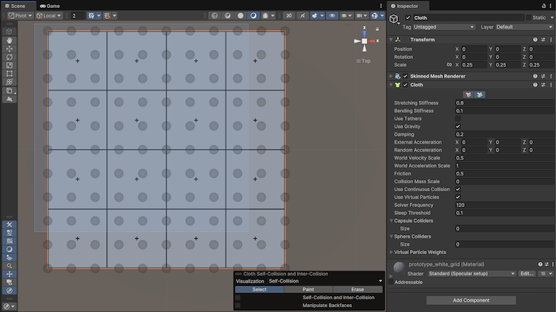Enable Self-Collision and Inter-Collision checkbox
This screenshot has width=556, height=312.
coord(238,298)
